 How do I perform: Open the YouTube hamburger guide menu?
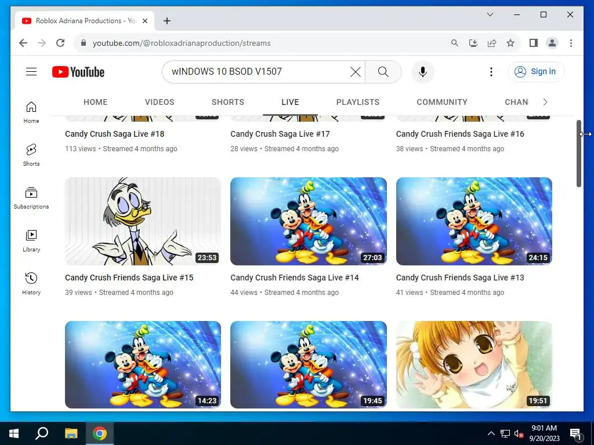point(31,71)
